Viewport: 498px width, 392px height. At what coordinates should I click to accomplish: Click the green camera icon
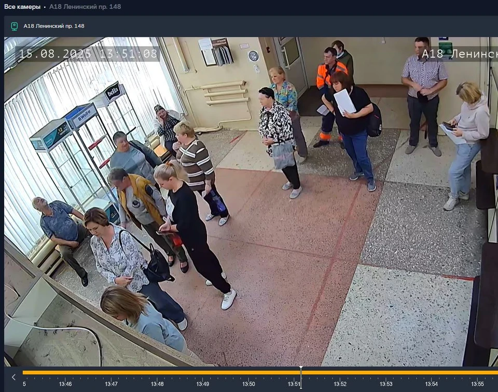(x=15, y=26)
